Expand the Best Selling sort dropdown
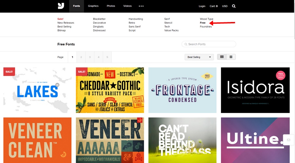This screenshot has height=163, width=295. [199, 57]
